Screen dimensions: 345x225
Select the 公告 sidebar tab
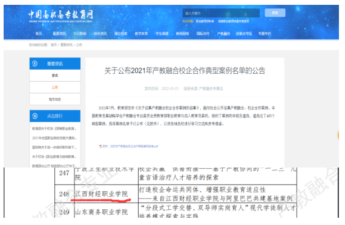[x=55, y=87]
